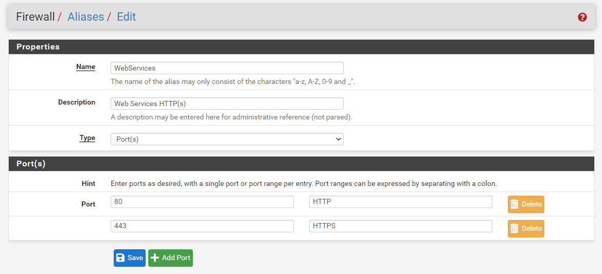Click the Port label next to 80
The height and width of the screenshot is (274, 602).
[88, 204]
